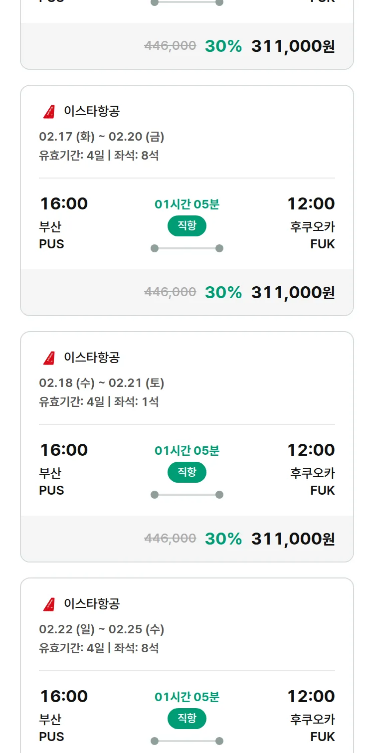The image size is (374, 753).
Task: Click the crossed-out 446,000 price on 02.18 flight
Action: (x=170, y=539)
